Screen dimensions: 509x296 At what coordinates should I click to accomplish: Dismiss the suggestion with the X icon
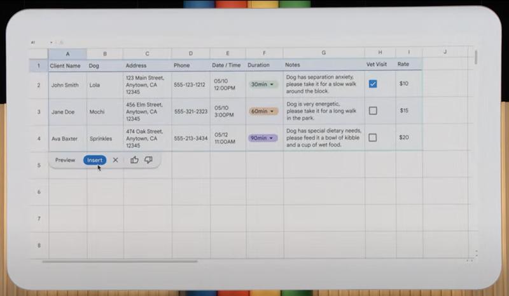115,160
